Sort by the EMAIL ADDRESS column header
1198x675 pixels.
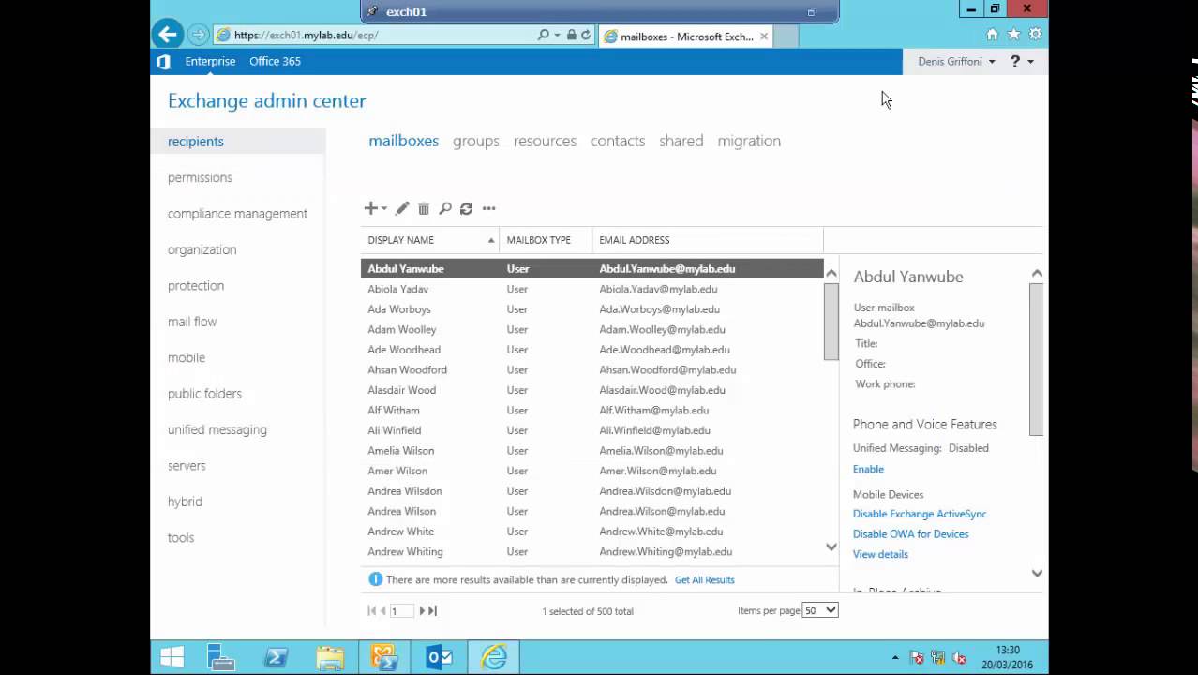click(x=708, y=240)
